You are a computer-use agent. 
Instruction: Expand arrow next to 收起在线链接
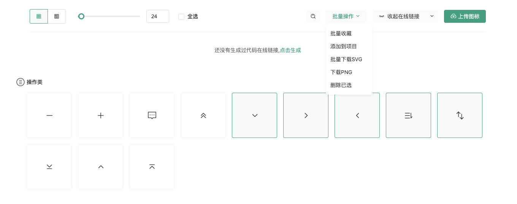[432, 16]
